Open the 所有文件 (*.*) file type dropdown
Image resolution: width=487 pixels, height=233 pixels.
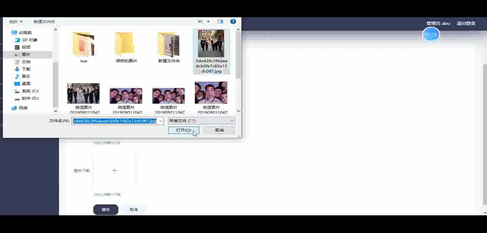pyautogui.click(x=202, y=121)
